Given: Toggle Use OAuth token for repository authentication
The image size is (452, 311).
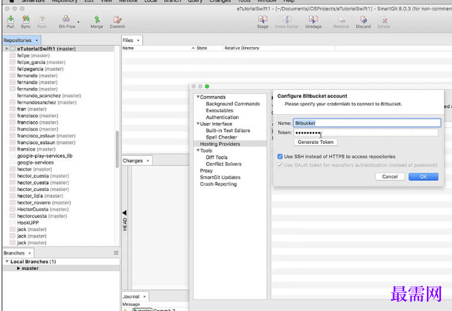Looking at the screenshot, I should tap(280, 165).
